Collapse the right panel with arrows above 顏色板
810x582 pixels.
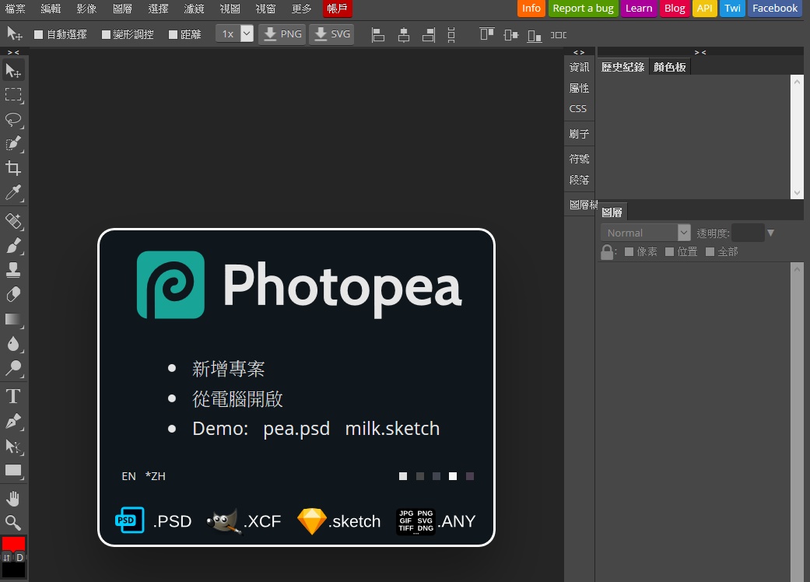coord(700,52)
